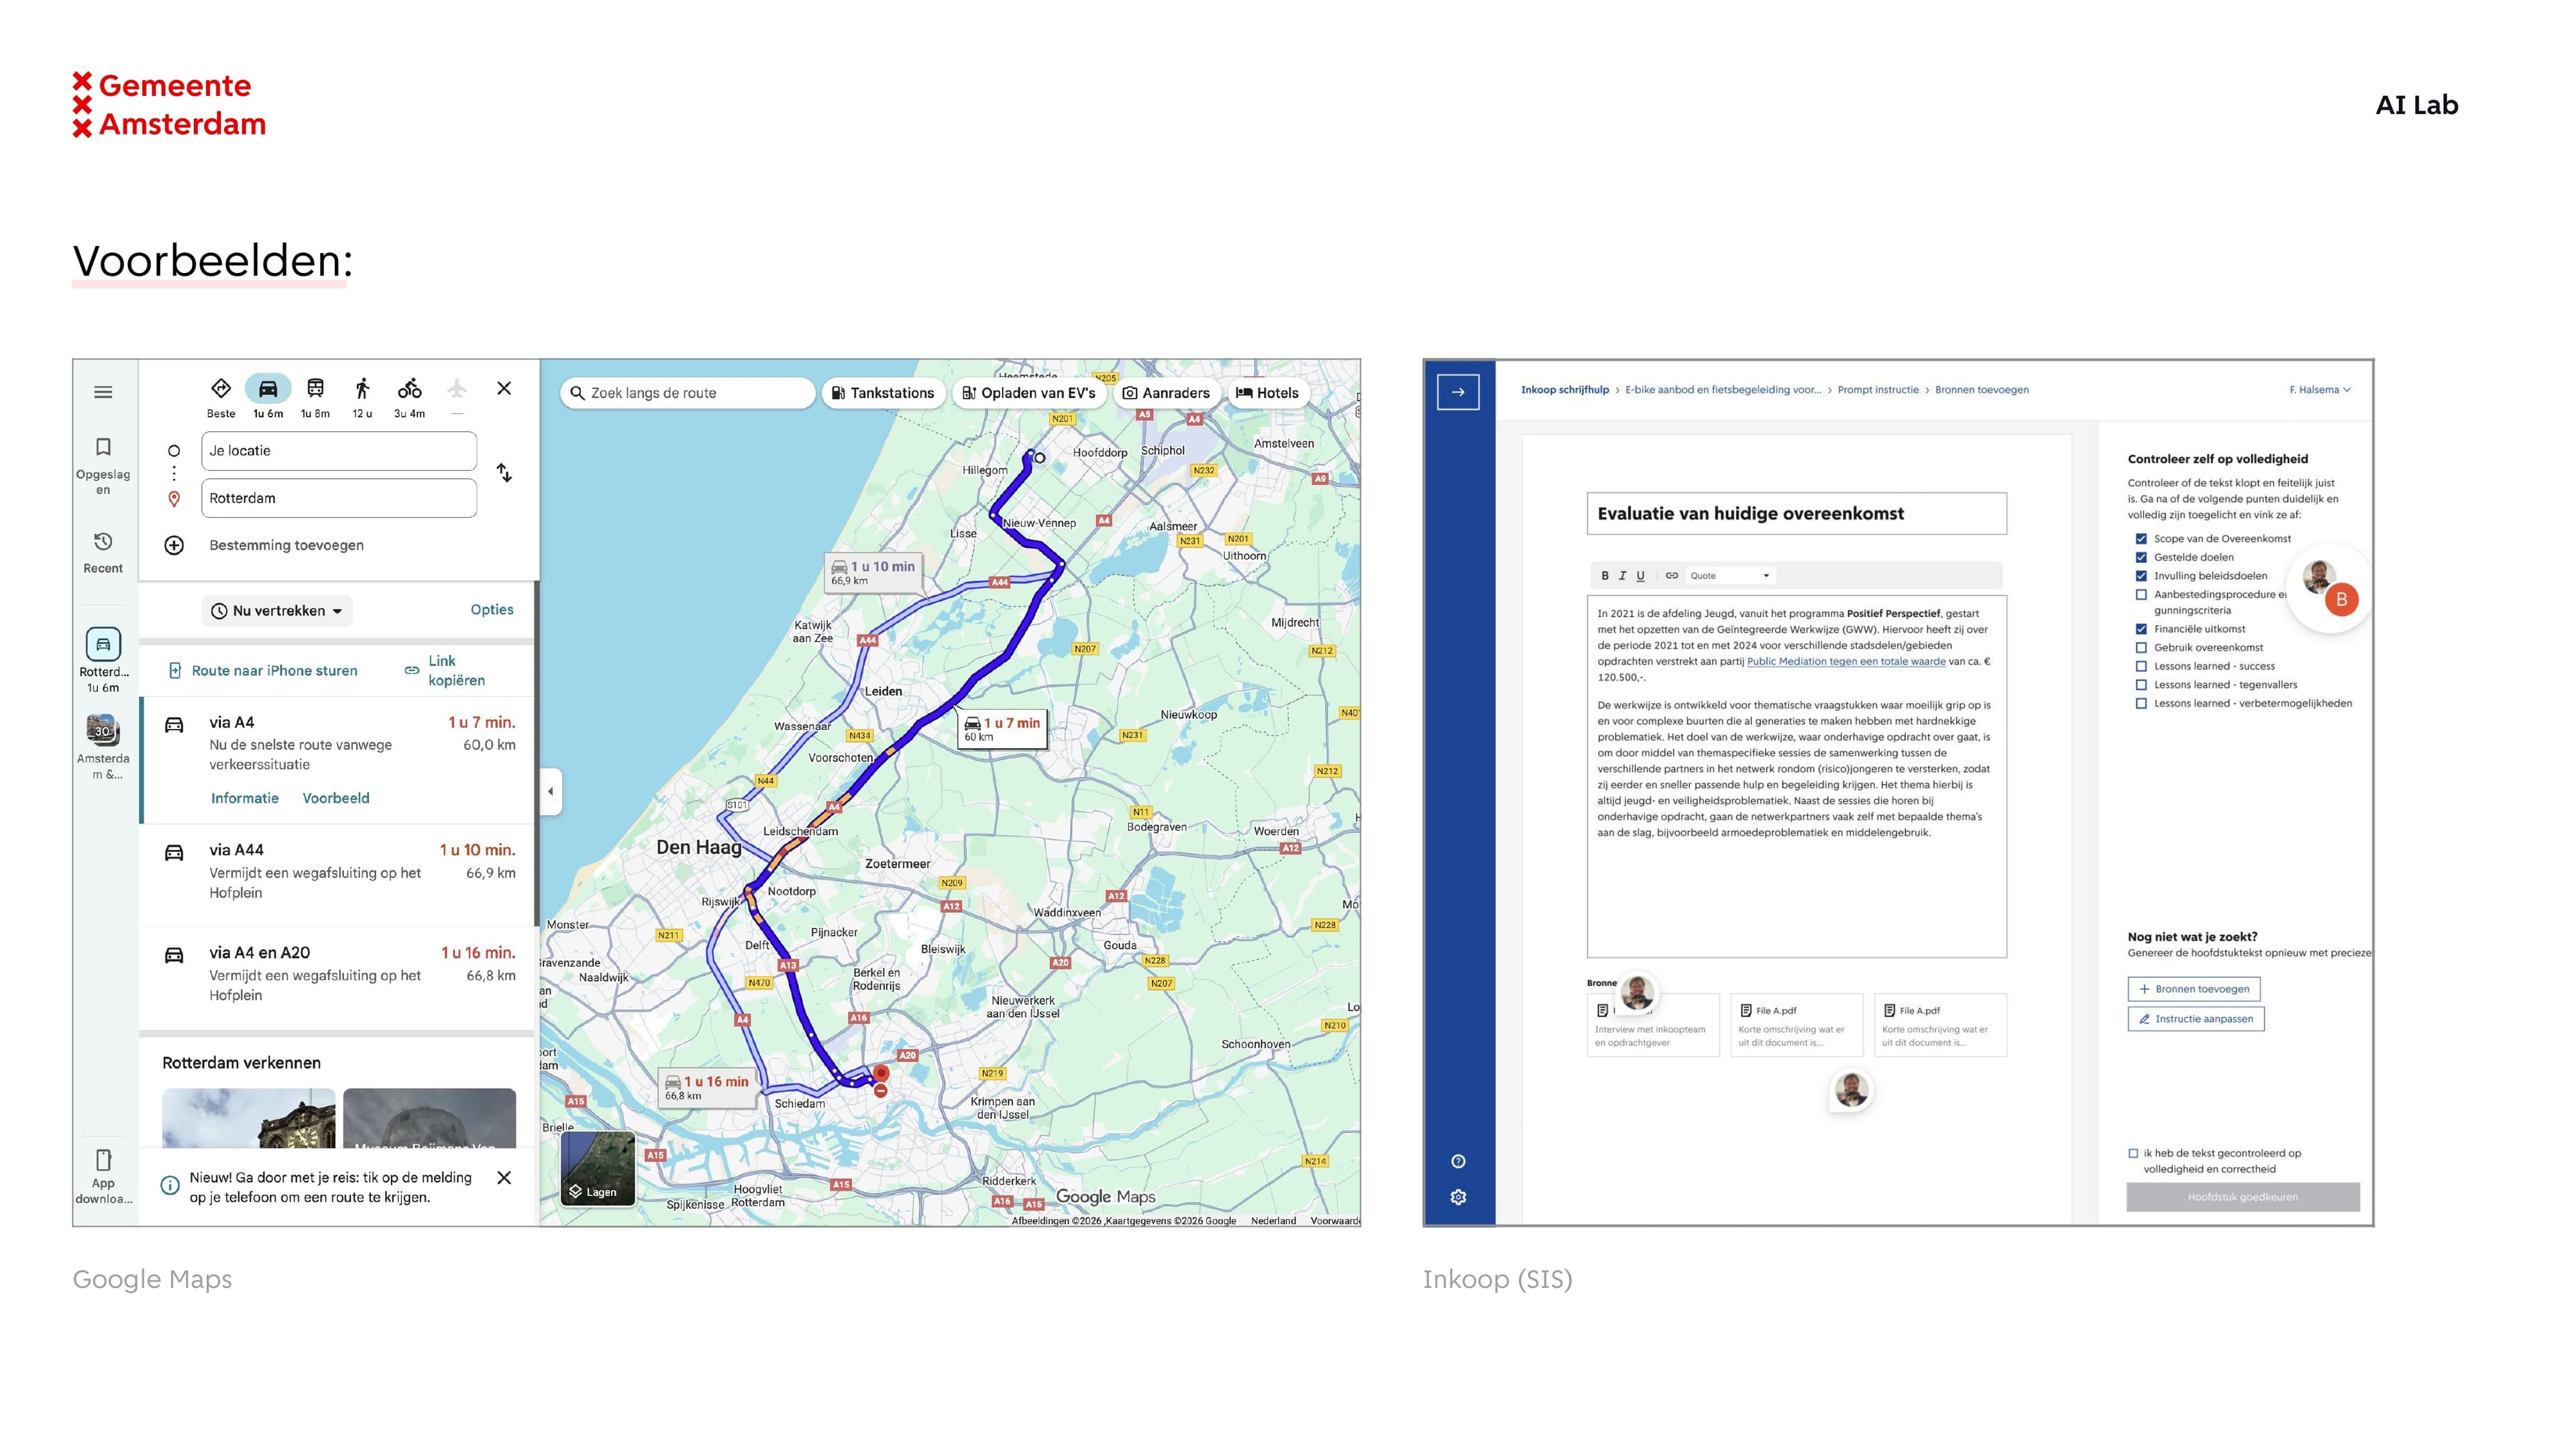Click the 1 u 16 min route label on map
The image size is (2576, 1449).
click(x=707, y=1087)
